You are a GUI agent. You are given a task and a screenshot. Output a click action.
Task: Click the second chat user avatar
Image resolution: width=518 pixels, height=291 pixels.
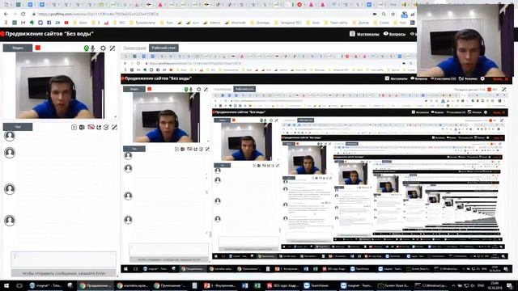coord(10,153)
